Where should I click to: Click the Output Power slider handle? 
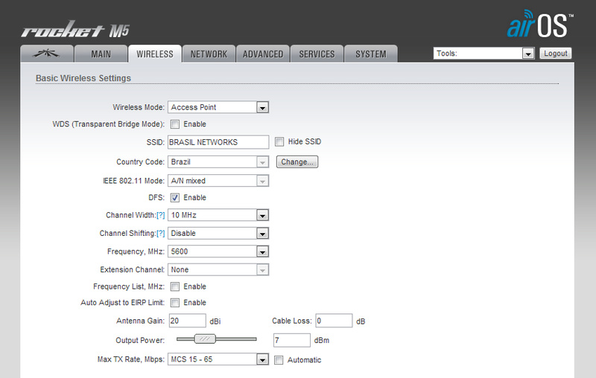[x=205, y=339]
